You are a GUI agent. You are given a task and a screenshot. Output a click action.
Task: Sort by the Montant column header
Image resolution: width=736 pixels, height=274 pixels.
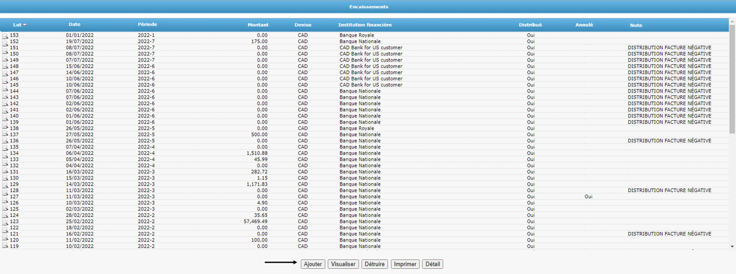pyautogui.click(x=258, y=25)
